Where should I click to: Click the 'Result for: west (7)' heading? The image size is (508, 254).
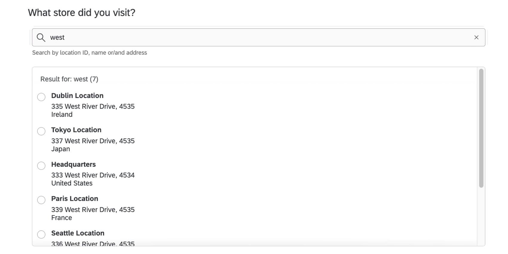coord(69,79)
